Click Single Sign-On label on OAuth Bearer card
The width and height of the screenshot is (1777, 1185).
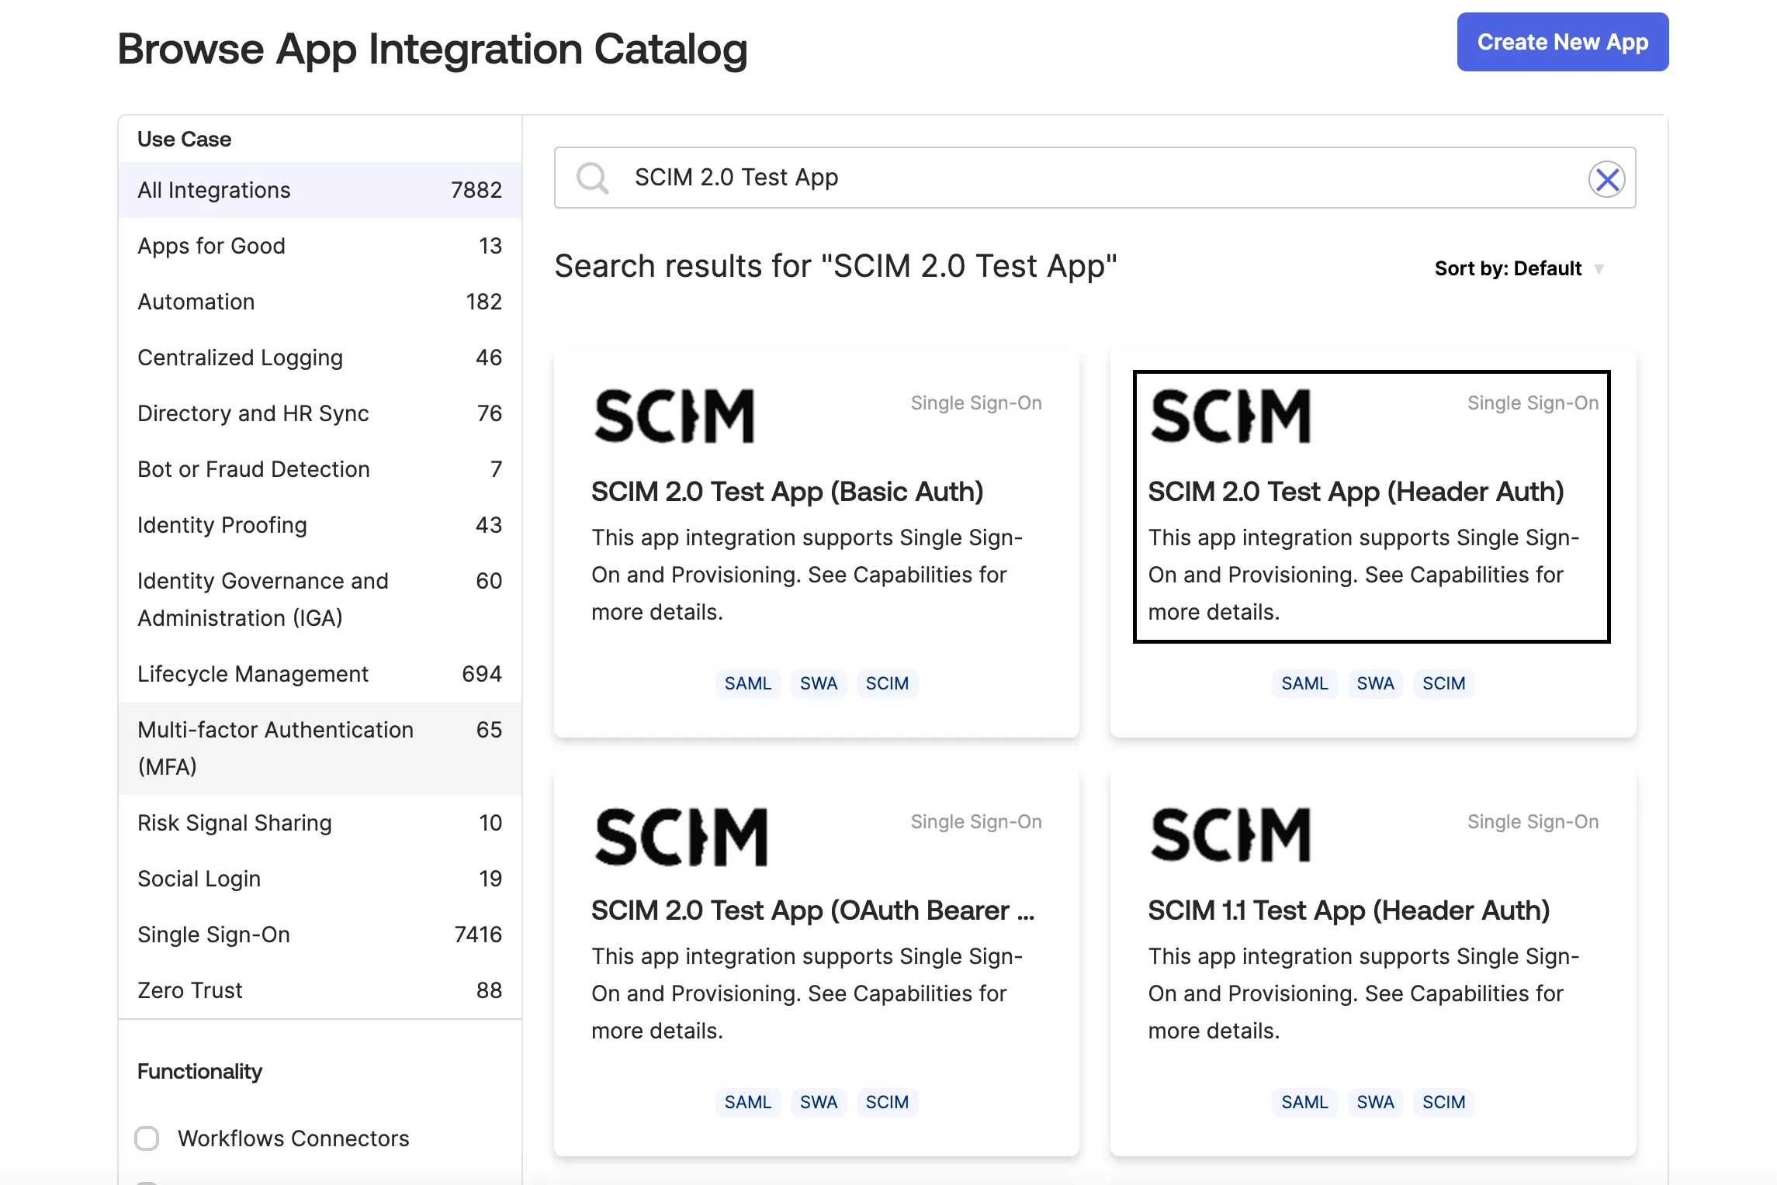pos(976,822)
